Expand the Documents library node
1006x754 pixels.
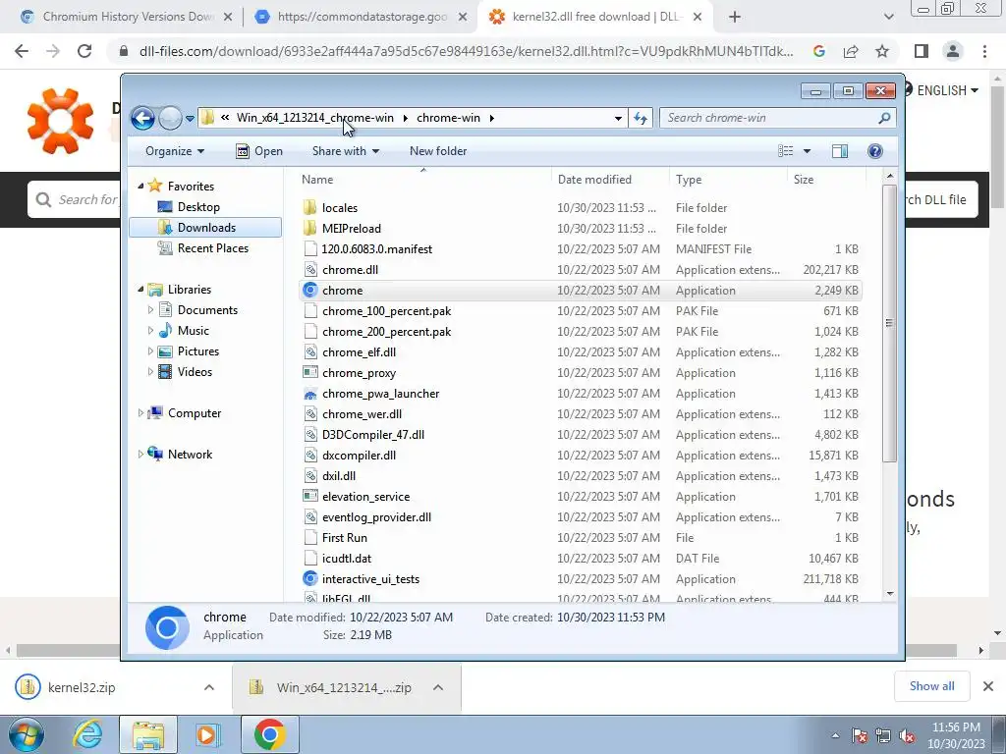pos(150,310)
